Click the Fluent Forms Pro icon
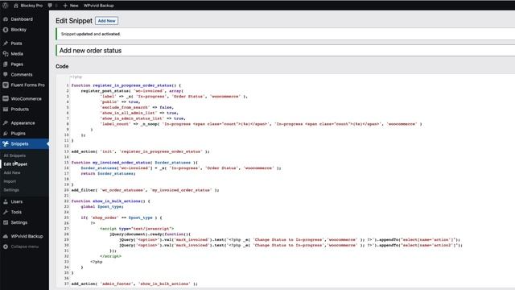Image resolution: width=515 pixels, height=290 pixels. tap(6, 85)
